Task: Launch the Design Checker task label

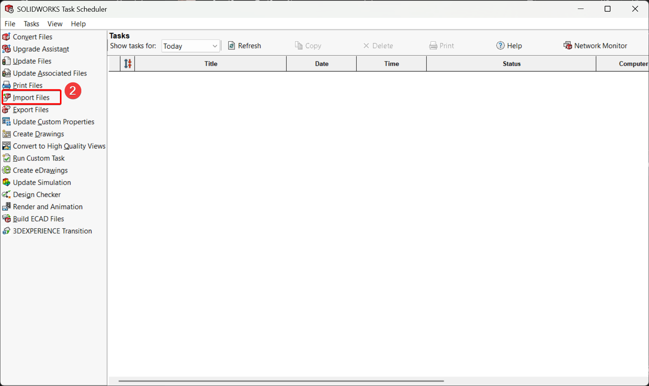Action: (x=37, y=194)
